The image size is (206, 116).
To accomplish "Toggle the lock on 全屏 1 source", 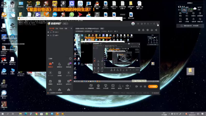I will (x=51, y=35).
